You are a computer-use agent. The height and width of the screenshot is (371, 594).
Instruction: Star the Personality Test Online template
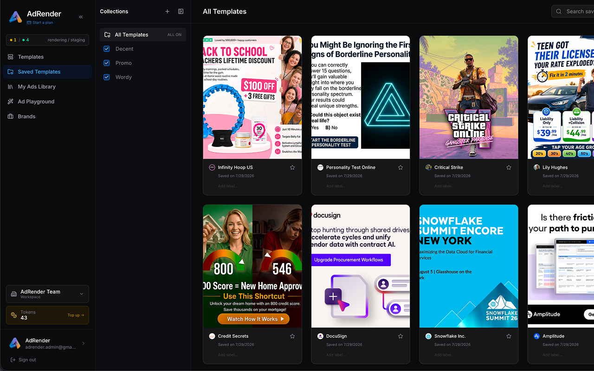click(x=400, y=167)
